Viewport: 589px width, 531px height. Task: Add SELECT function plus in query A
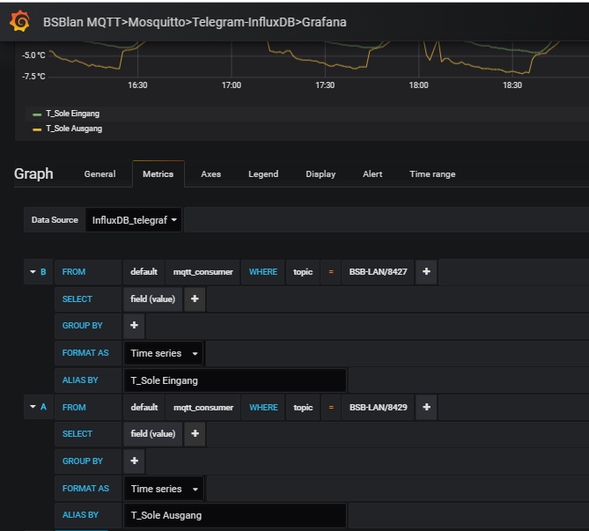(195, 433)
